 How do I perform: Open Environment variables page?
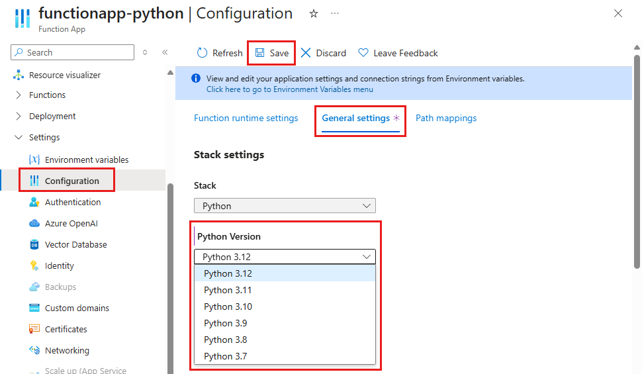[87, 160]
